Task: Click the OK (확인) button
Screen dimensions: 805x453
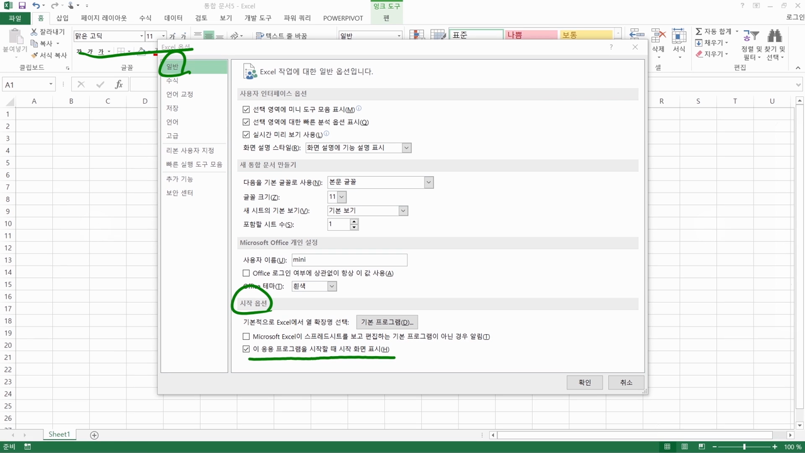Action: [585, 383]
